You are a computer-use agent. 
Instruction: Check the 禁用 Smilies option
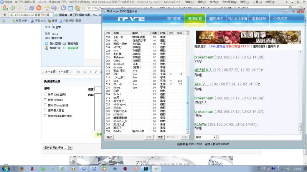45,99
